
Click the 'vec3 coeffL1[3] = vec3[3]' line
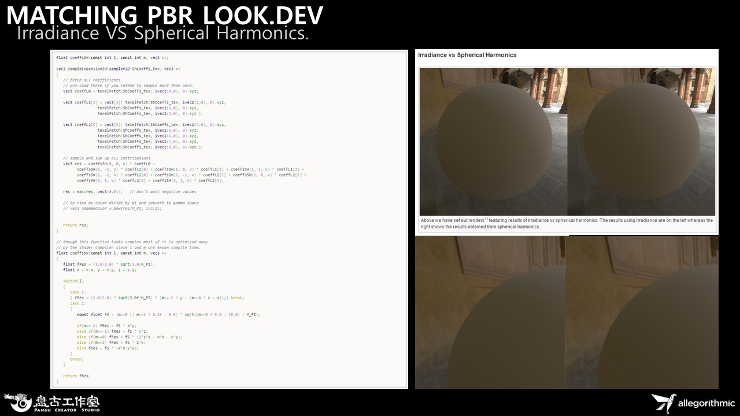[145, 102]
